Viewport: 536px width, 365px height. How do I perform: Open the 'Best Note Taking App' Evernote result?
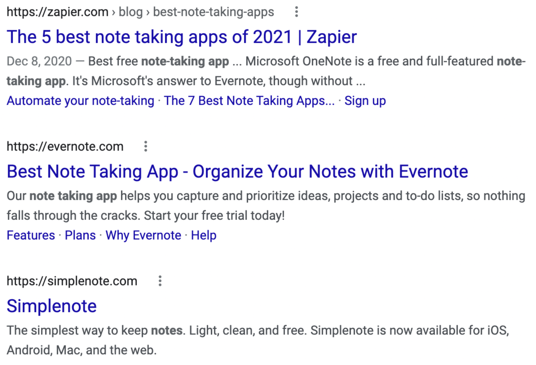coord(237,172)
